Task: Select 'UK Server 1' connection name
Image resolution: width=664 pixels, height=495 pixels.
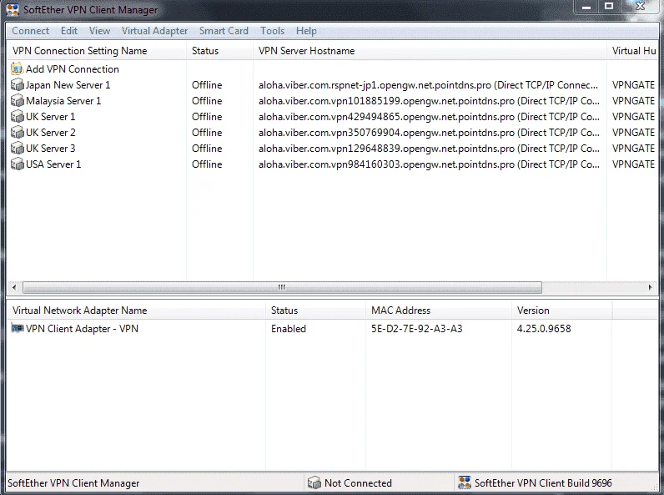Action: point(50,117)
